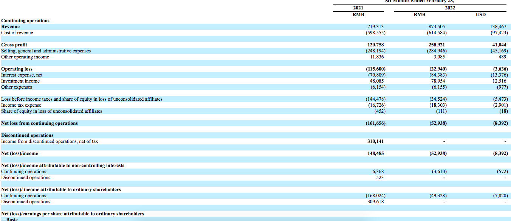Click "Income from discontinued operations, net of tax"

point(50,141)
